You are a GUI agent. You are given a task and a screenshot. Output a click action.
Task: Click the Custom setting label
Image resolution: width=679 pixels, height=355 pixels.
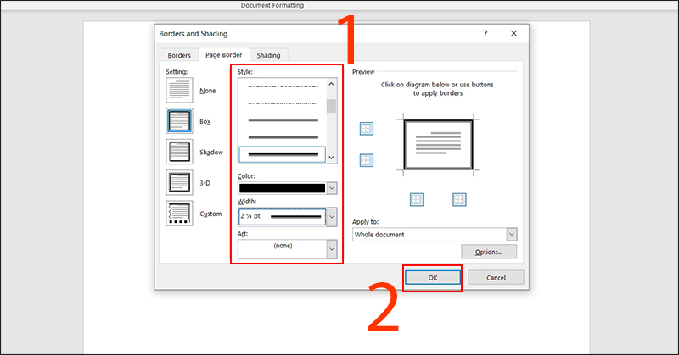(x=210, y=214)
